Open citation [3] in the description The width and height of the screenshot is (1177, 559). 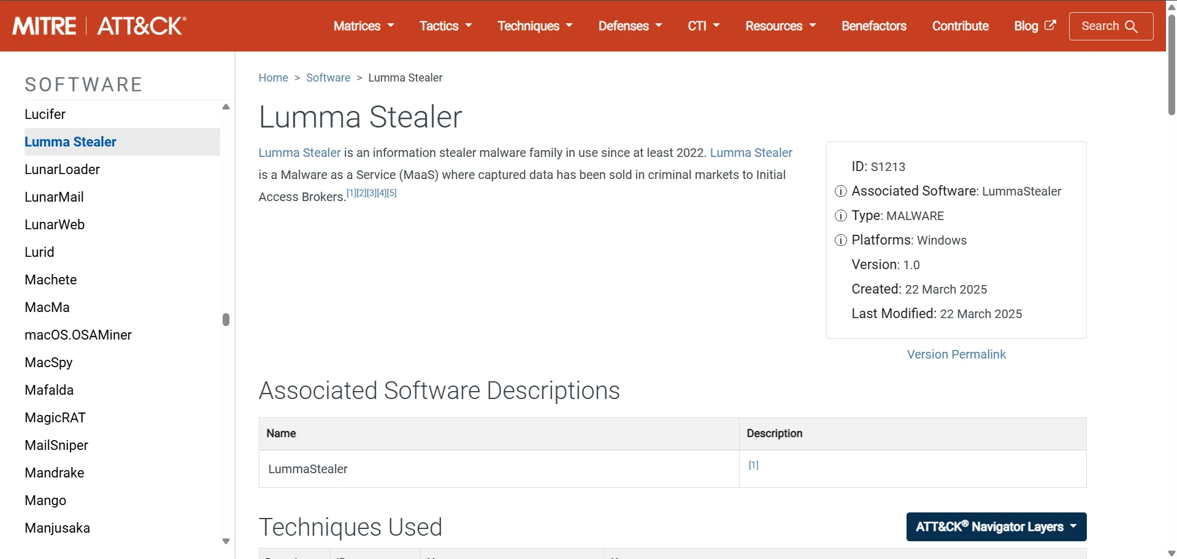(372, 193)
